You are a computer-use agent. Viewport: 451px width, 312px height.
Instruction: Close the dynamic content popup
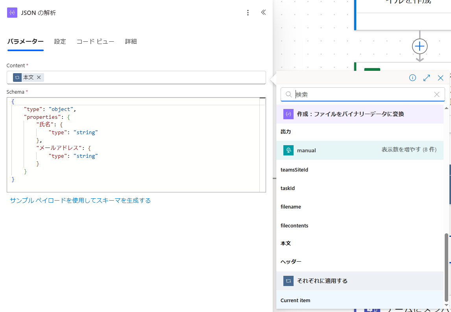point(440,78)
